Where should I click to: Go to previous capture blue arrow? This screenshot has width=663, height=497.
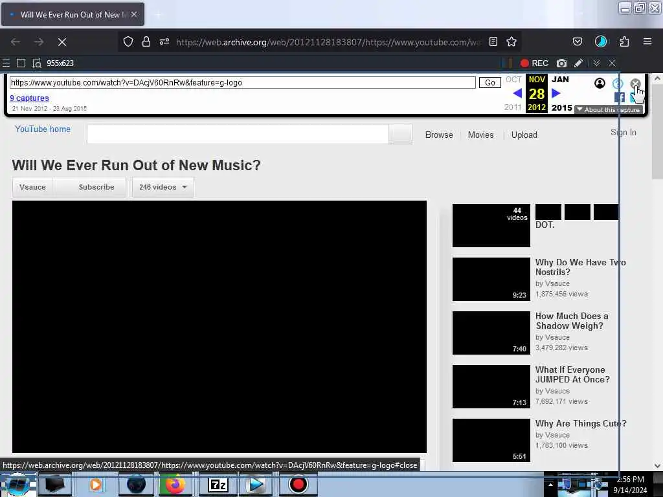coord(517,93)
